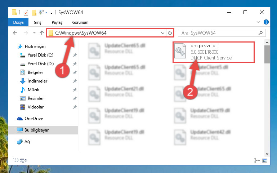Click the Back navigation arrow
This screenshot has height=173, width=277.
[x=15, y=33]
